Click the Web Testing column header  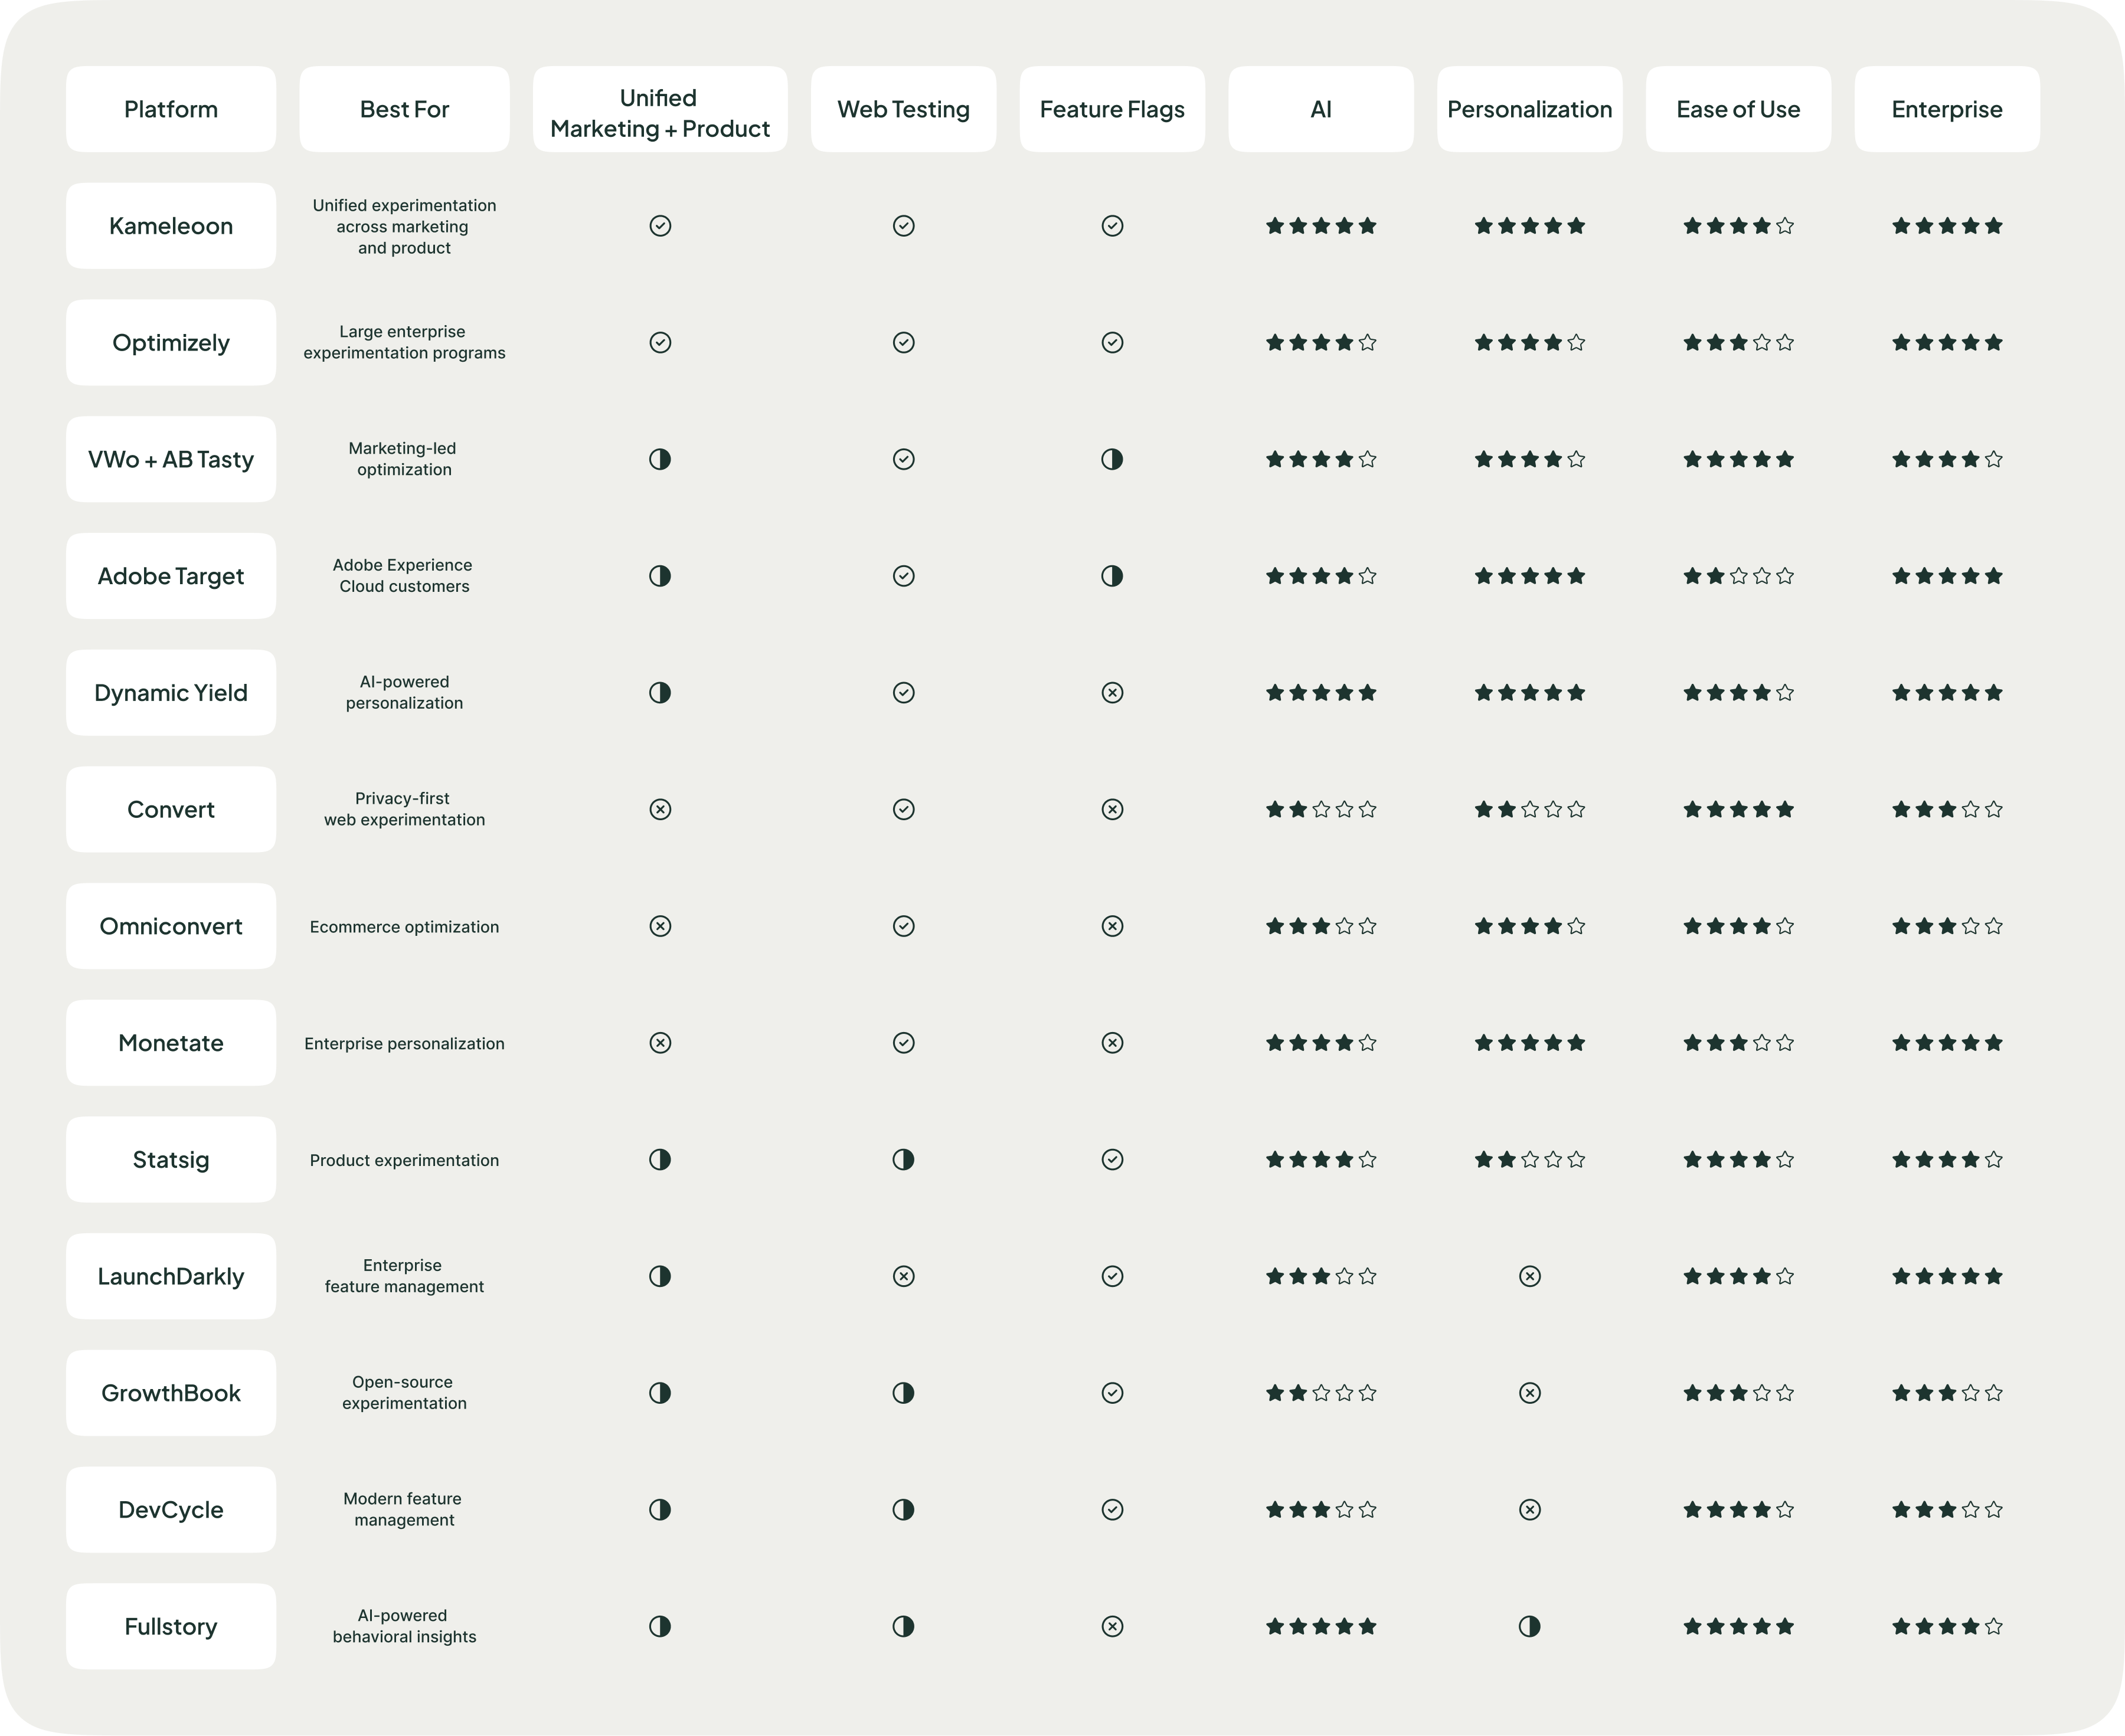tap(904, 109)
